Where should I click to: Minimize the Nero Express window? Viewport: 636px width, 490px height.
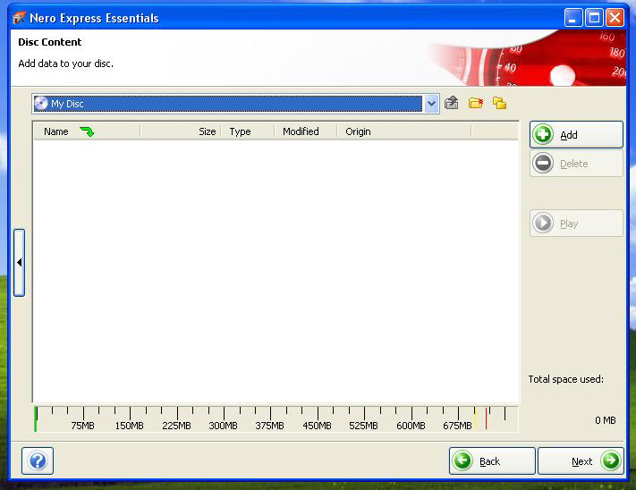(572, 18)
